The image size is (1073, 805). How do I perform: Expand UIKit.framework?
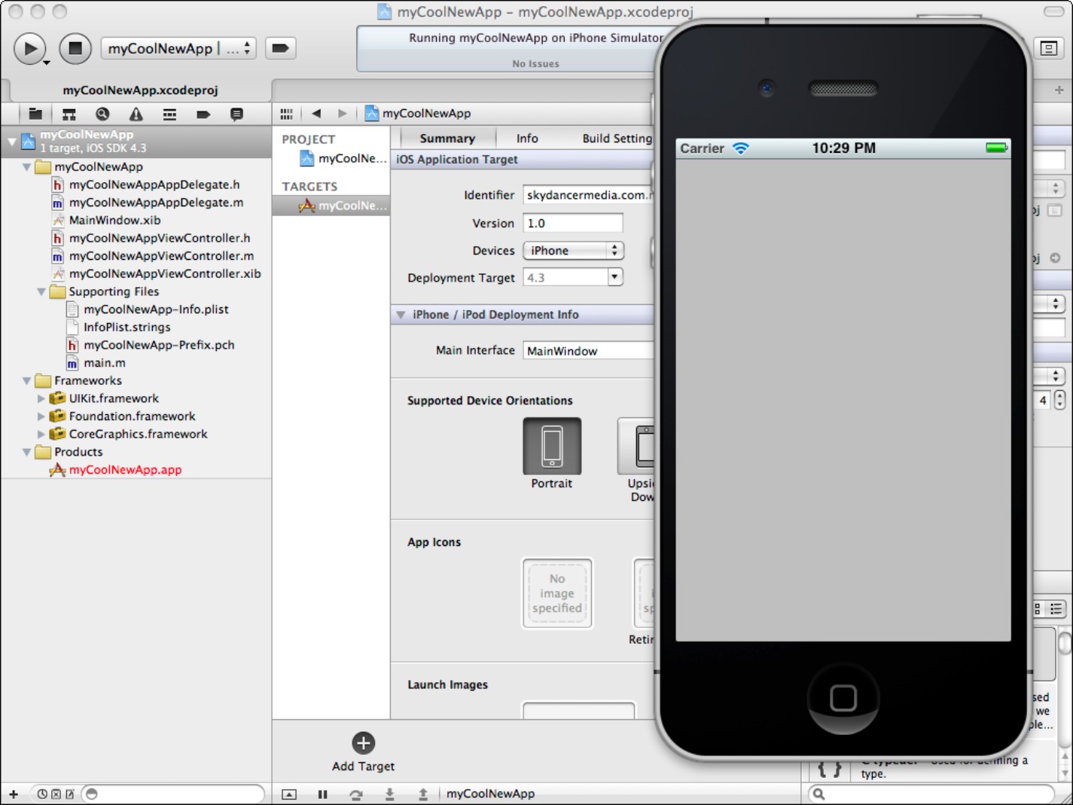click(41, 398)
